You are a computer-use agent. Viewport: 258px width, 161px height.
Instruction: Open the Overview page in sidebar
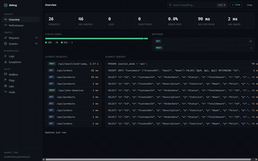21,20
